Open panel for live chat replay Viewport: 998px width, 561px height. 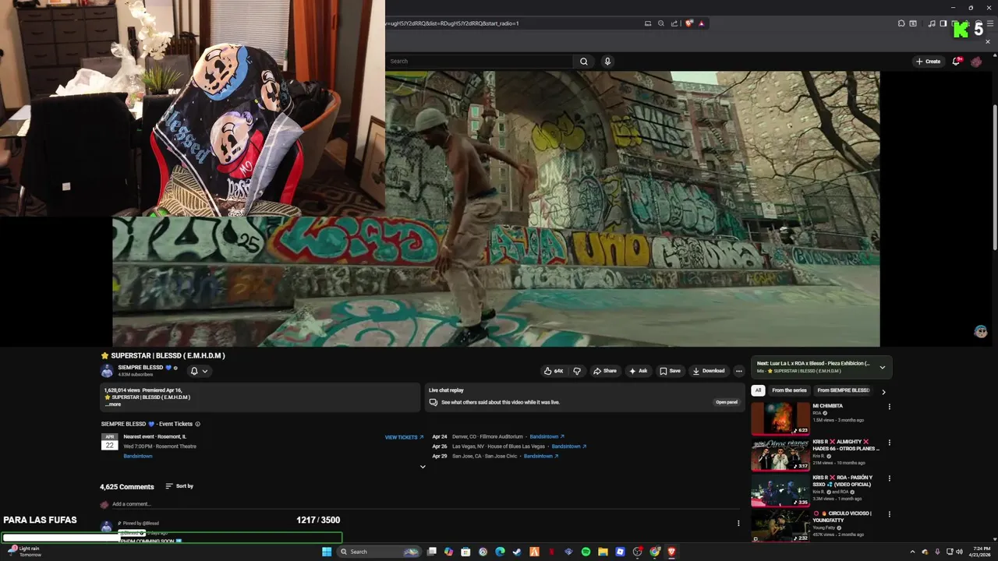727,402
